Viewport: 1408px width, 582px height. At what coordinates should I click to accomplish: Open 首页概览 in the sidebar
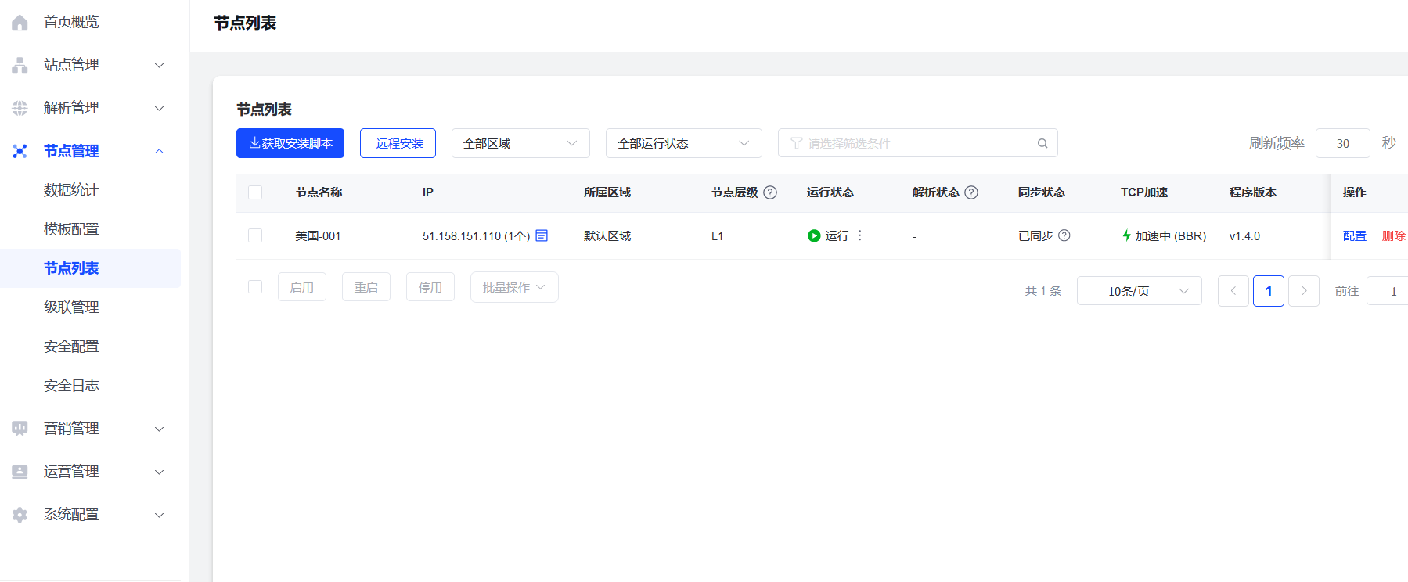(71, 22)
